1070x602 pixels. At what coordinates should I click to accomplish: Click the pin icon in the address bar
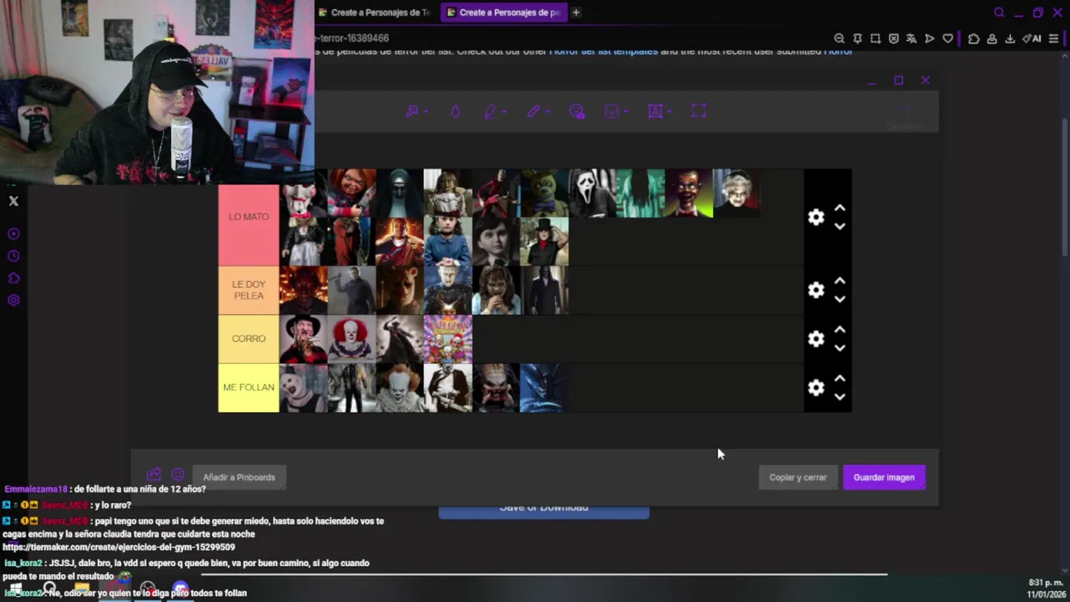[858, 38]
